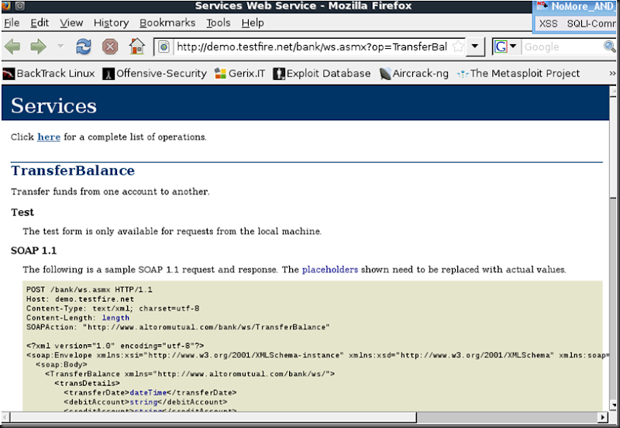Open the Bookmarks menu
The width and height of the screenshot is (620, 428).
[x=167, y=23]
